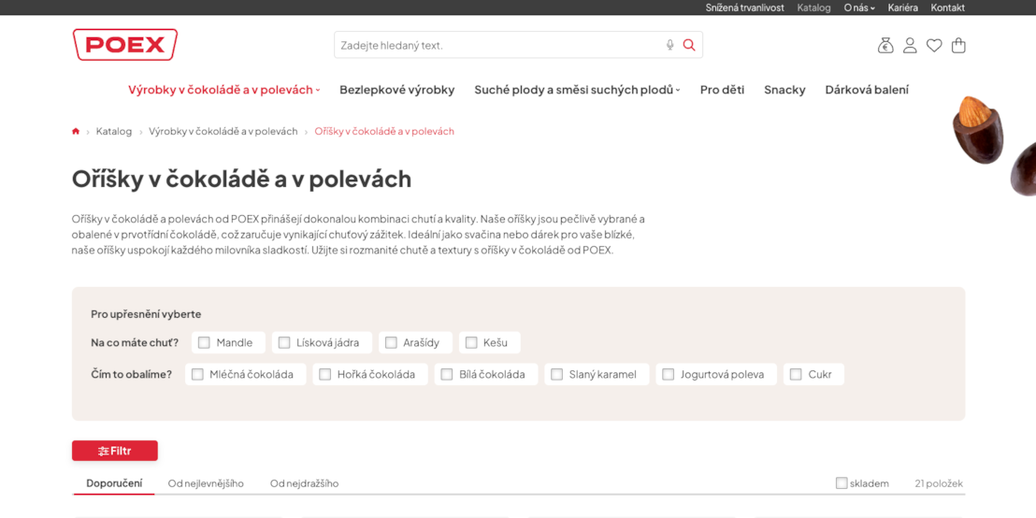Open the heart favorites icon

click(933, 46)
